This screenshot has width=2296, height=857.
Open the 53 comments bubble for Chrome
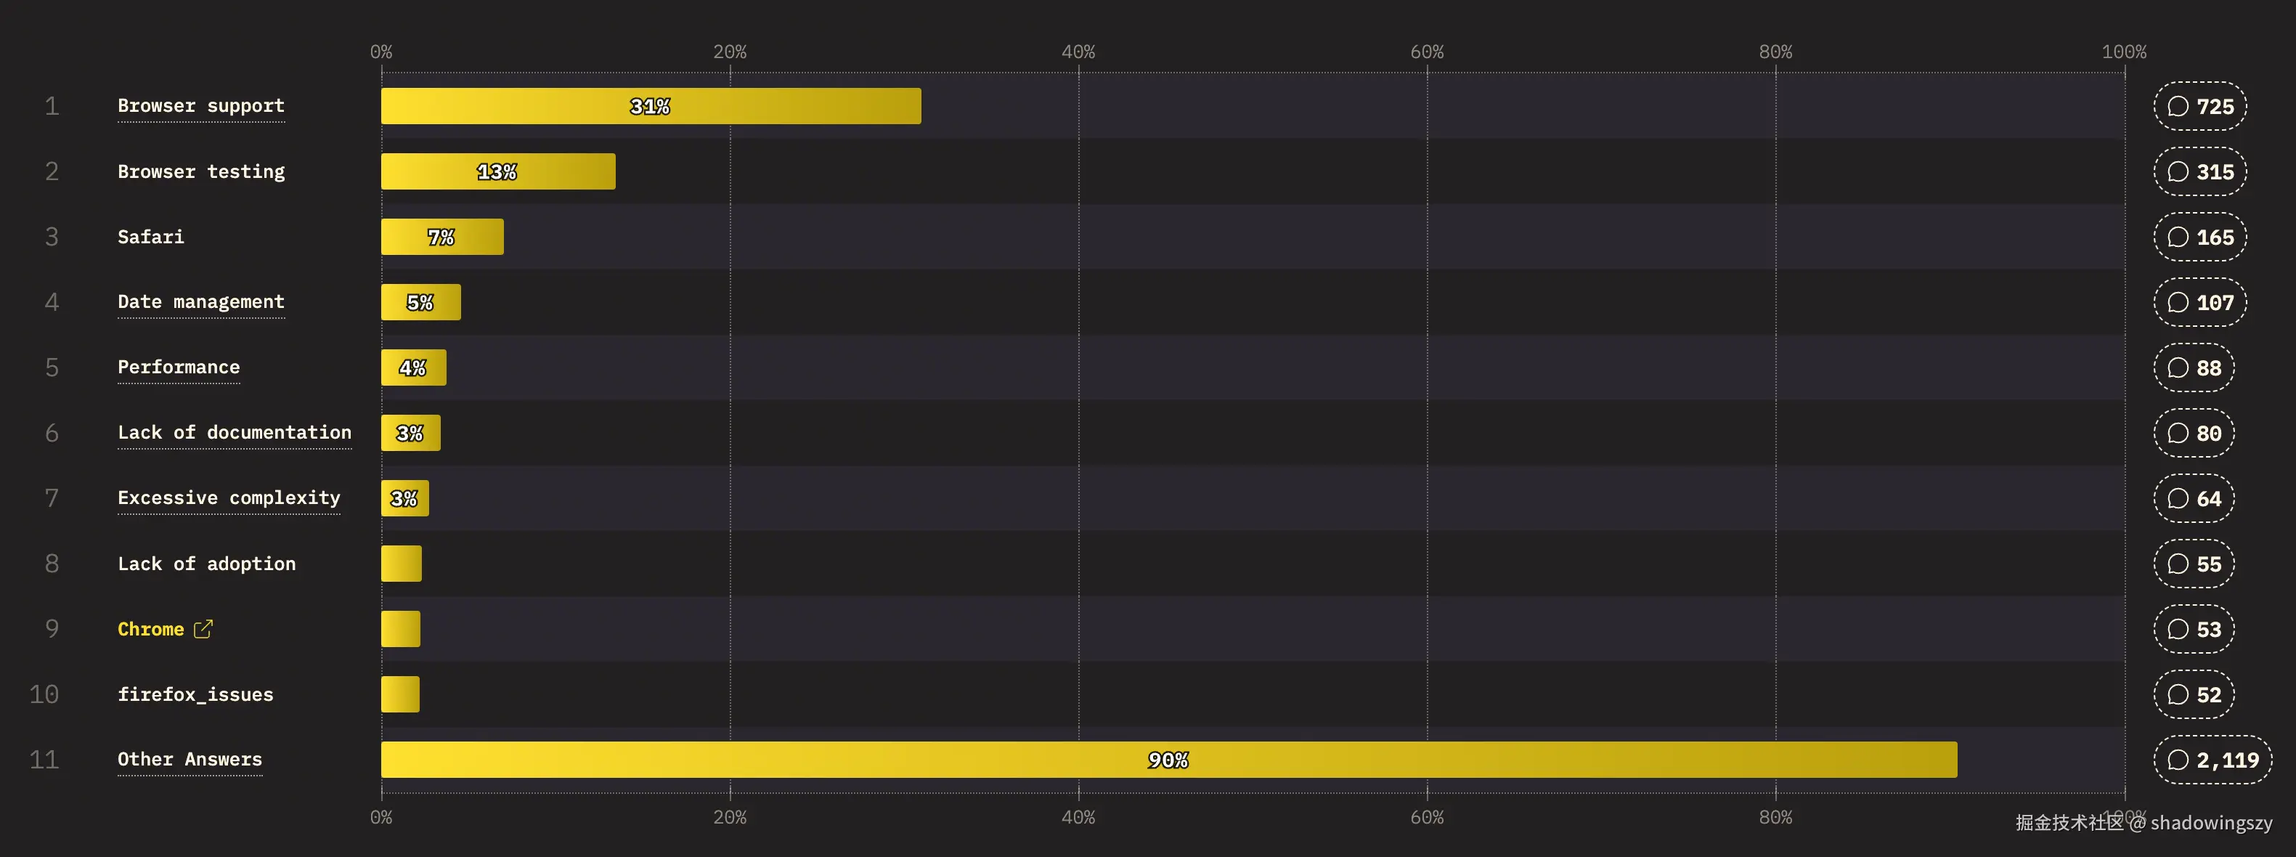[x=2194, y=629]
